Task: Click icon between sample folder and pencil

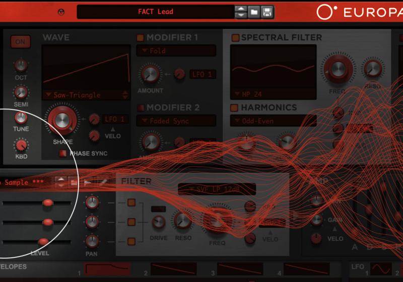Action: coord(88,183)
